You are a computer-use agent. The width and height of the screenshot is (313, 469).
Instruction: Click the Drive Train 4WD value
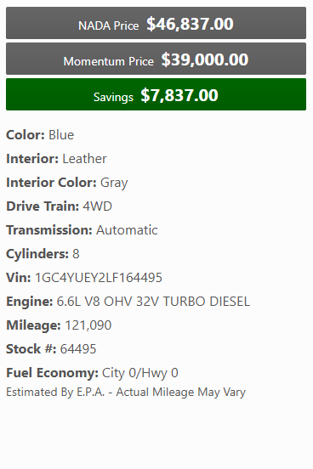97,206
